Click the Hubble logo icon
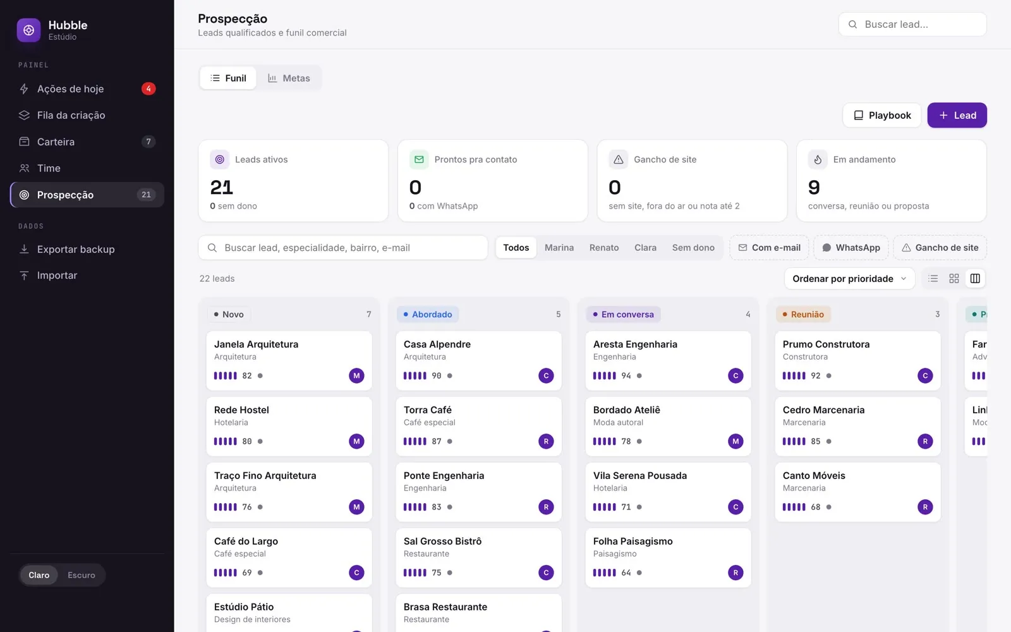 point(28,30)
